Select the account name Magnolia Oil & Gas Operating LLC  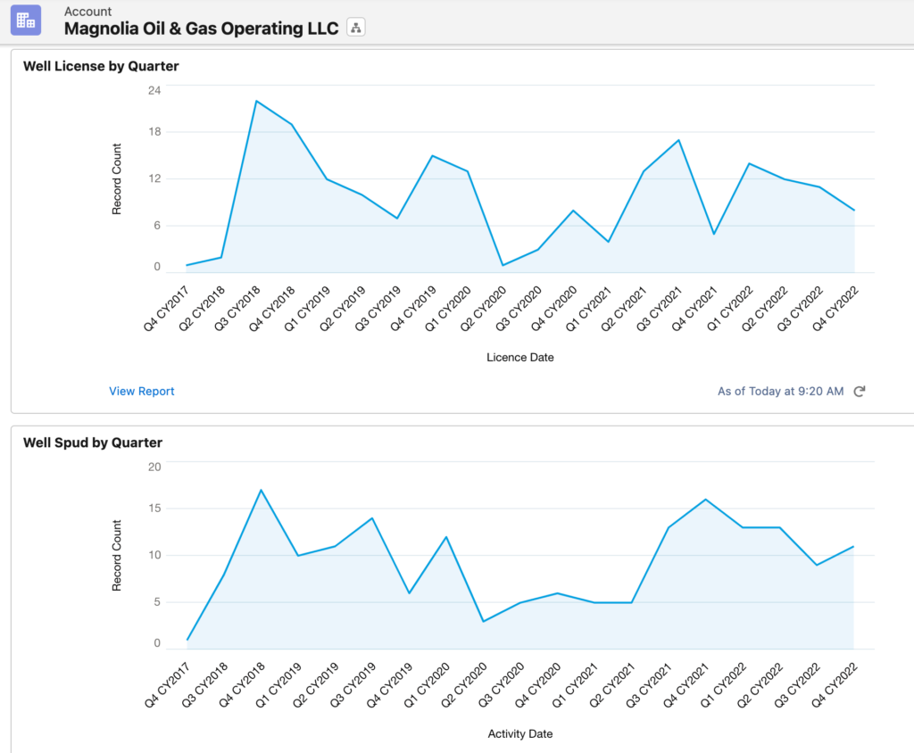(x=201, y=28)
